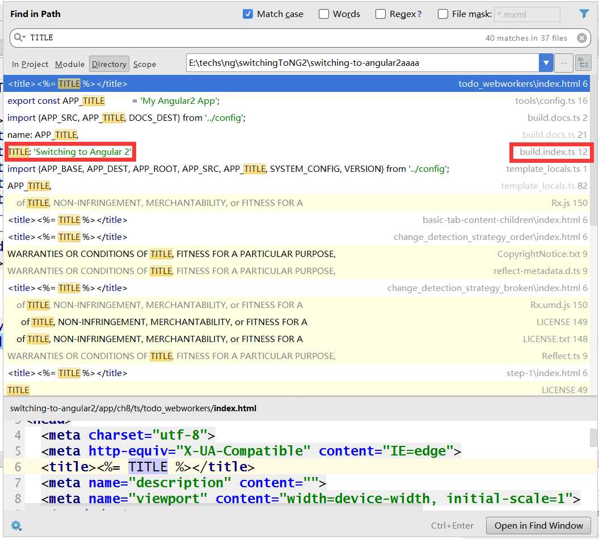
Task: Switch to Scope tab
Action: 145,64
